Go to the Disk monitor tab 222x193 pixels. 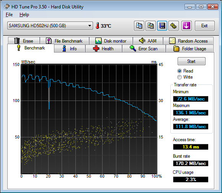[111, 41]
